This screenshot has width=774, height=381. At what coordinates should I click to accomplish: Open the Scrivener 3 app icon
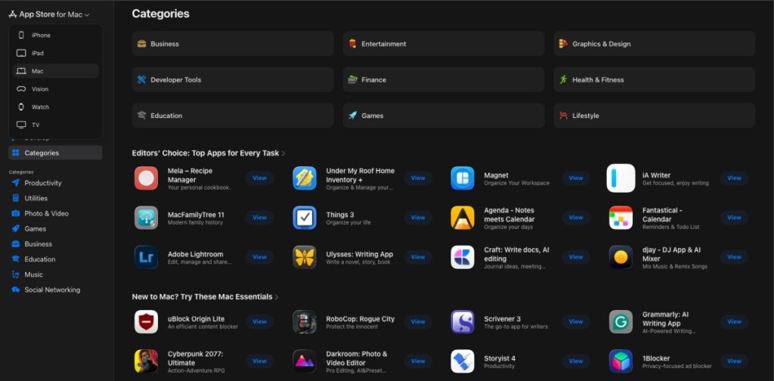click(x=463, y=322)
